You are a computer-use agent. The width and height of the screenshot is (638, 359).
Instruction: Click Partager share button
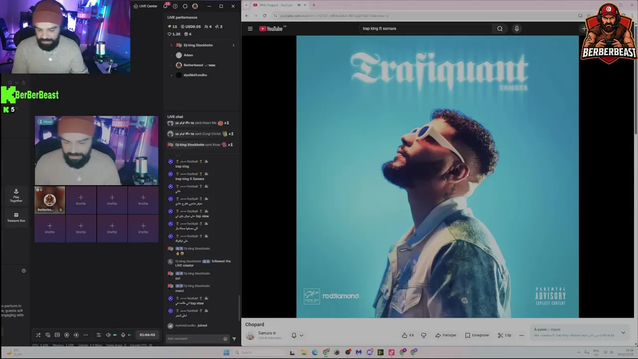[x=446, y=336]
